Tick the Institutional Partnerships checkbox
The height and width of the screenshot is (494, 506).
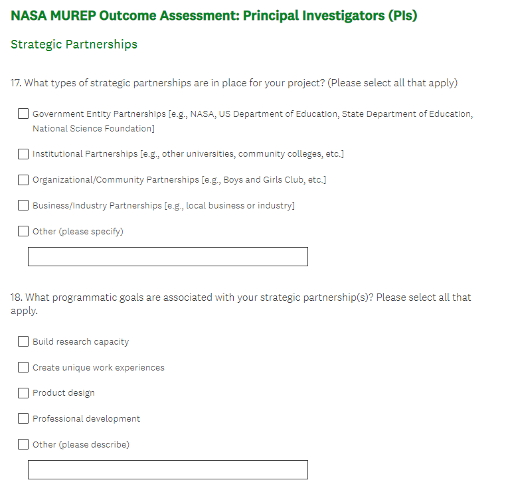[x=23, y=154]
